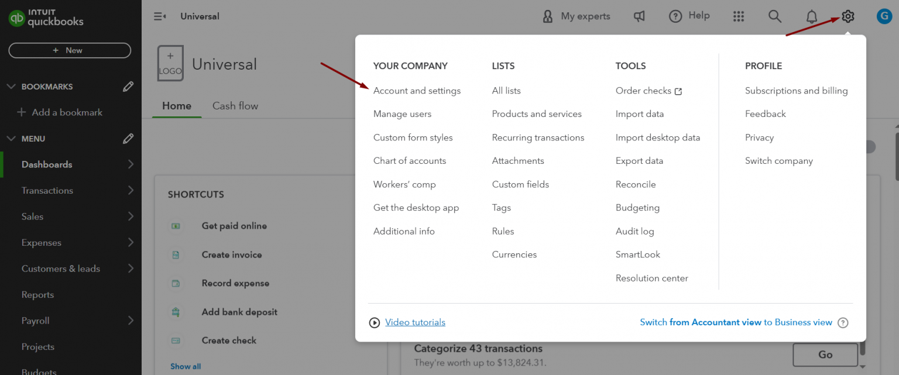
Task: Click the New button
Action: (70, 50)
